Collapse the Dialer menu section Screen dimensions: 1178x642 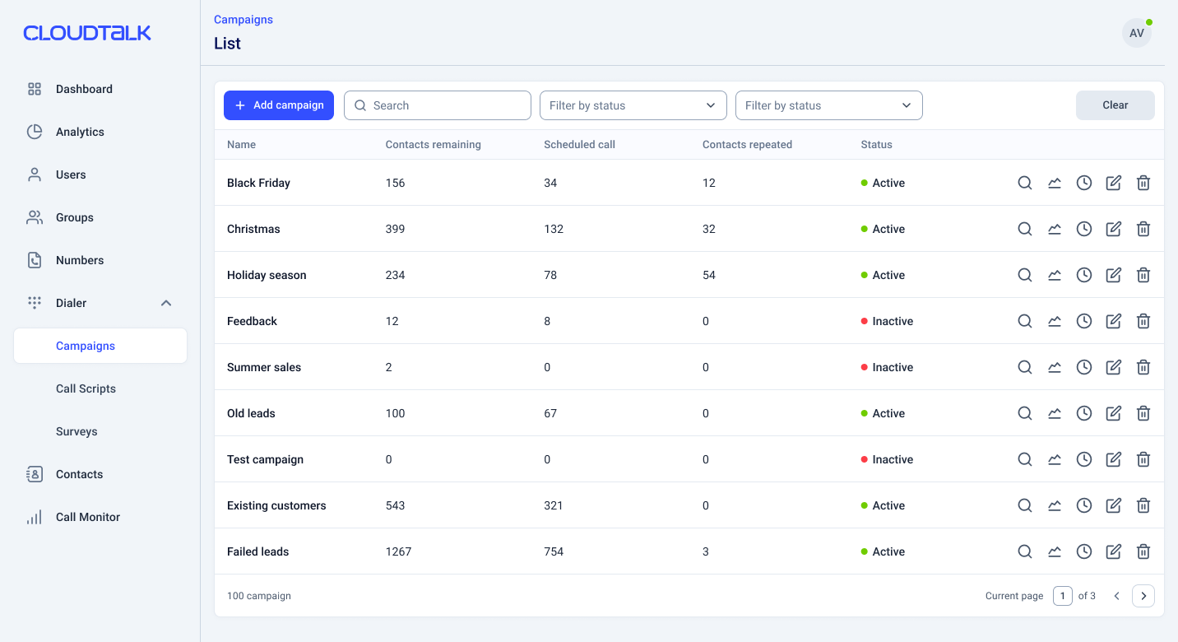[165, 303]
